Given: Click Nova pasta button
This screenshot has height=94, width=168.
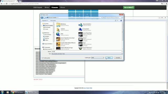Looking at the screenshot, I should click(x=53, y=21).
